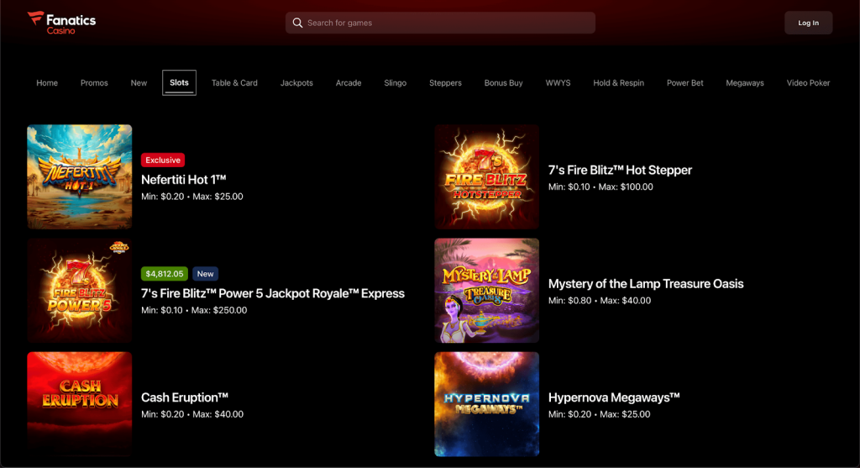Click the Fanatics Casino logo
The height and width of the screenshot is (468, 860).
tap(61, 23)
